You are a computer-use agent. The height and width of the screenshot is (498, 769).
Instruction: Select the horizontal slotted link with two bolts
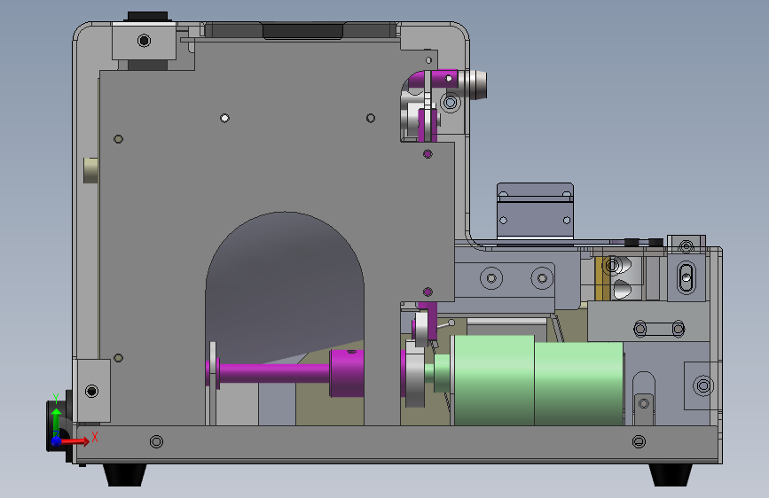coord(659,329)
